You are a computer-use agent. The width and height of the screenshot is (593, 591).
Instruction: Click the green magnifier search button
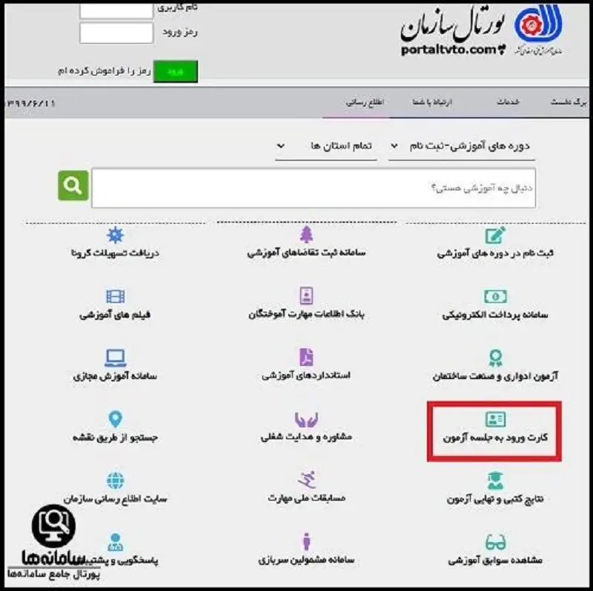(x=73, y=185)
